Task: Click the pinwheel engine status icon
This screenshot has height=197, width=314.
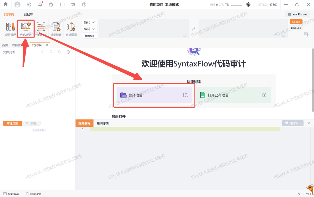Action: (x=248, y=4)
